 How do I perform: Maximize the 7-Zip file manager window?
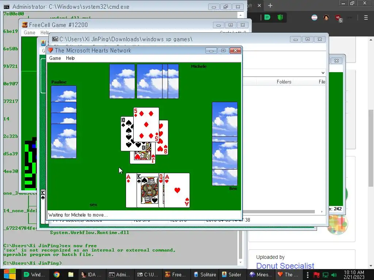(x=308, y=39)
